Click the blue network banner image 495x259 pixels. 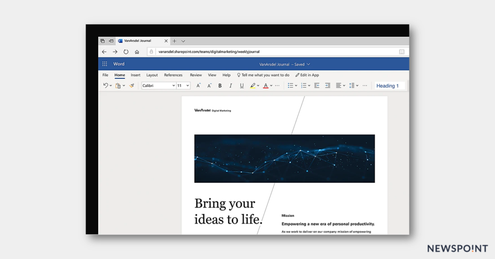click(284, 158)
